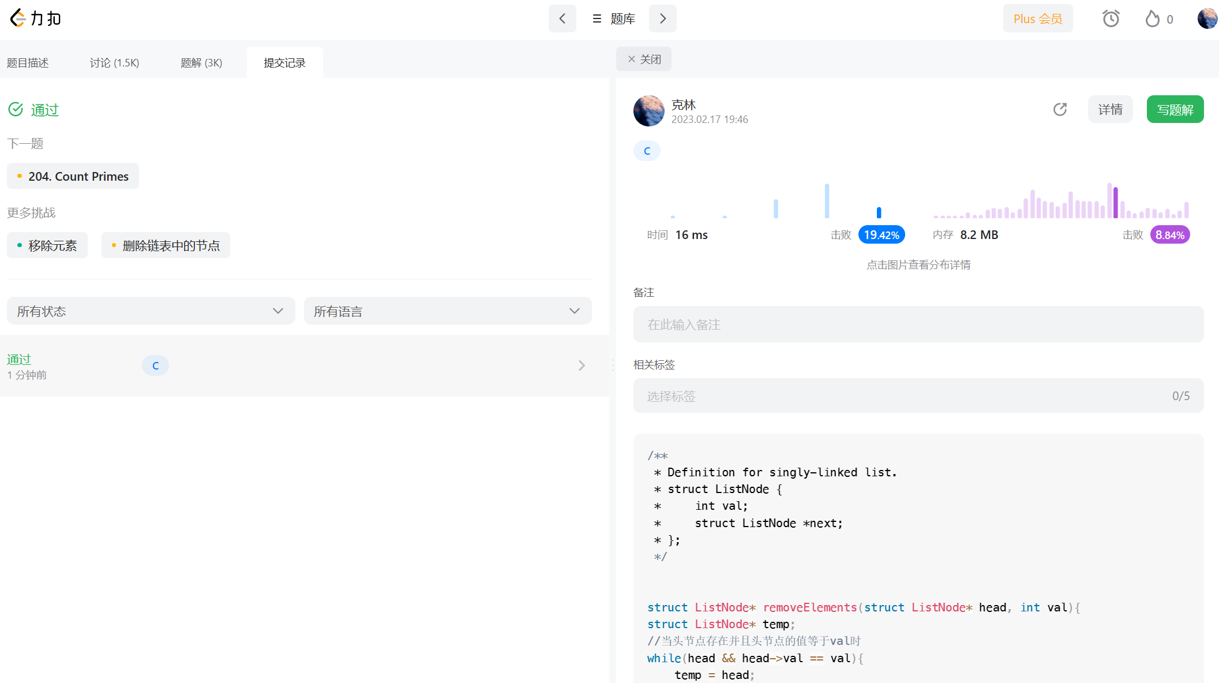Click the streak flame icon
Screen dimensions: 1219x683
[x=1152, y=19]
